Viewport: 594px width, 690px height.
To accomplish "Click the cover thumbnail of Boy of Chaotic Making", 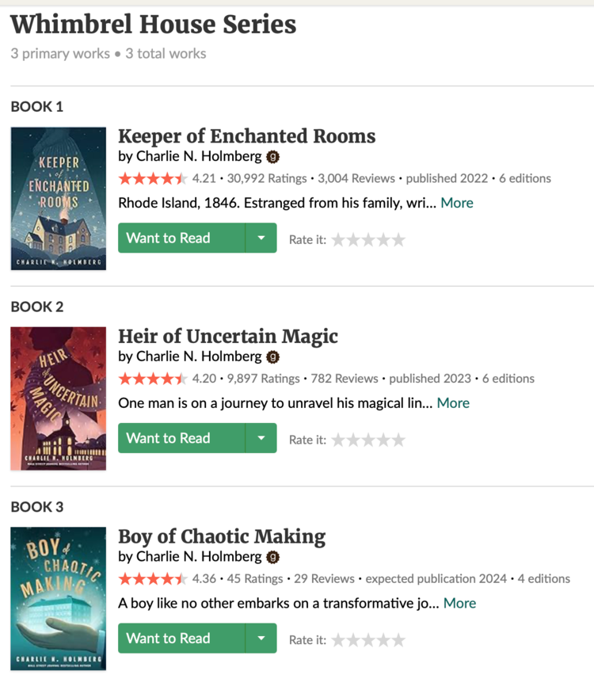I will 58,599.
